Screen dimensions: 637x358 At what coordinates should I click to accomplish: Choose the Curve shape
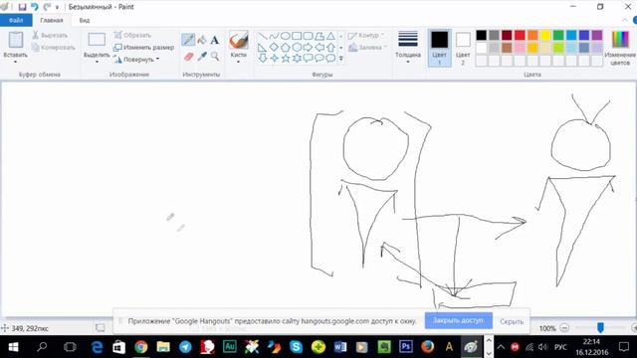tap(275, 36)
